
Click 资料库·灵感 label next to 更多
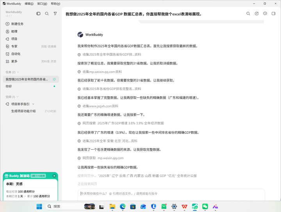pyautogui.click(x=48, y=62)
